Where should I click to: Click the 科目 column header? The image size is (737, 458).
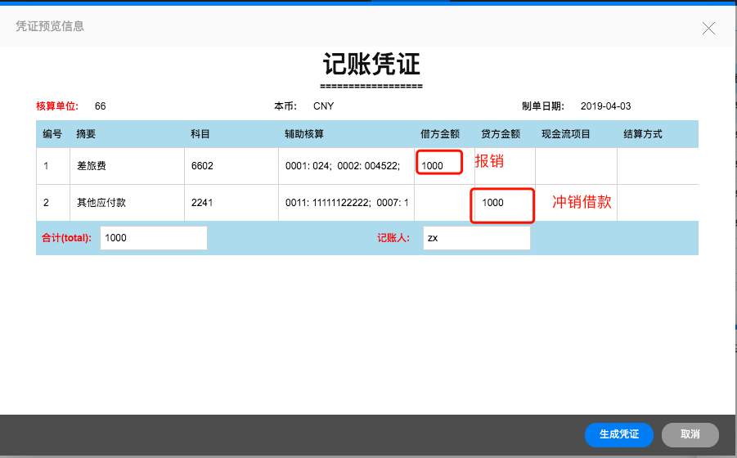pyautogui.click(x=200, y=134)
